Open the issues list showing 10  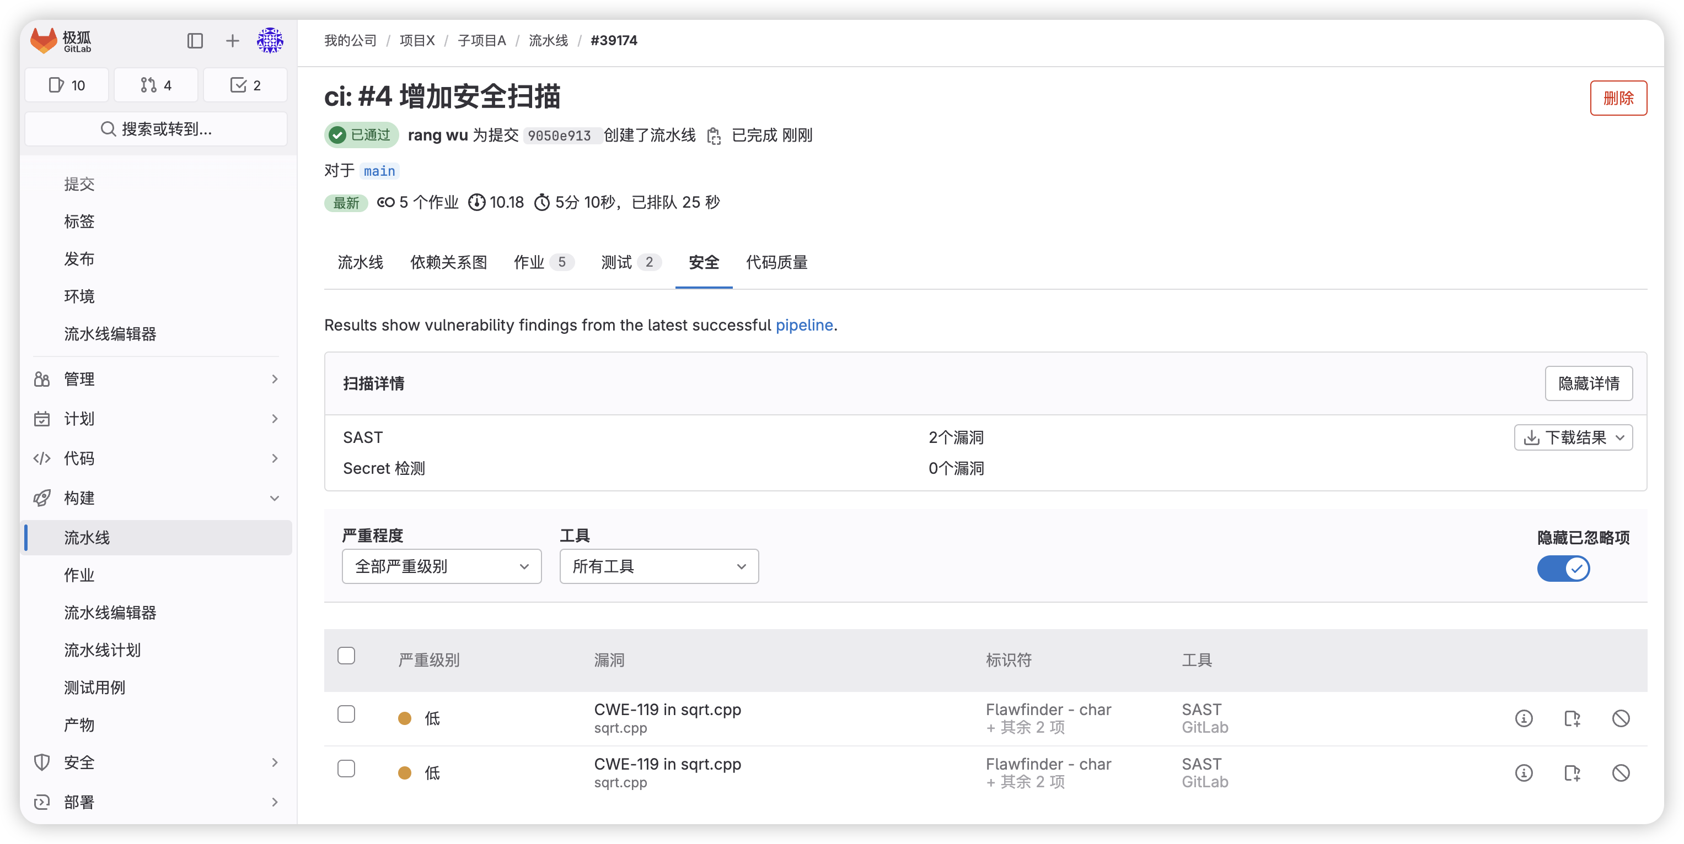[67, 85]
